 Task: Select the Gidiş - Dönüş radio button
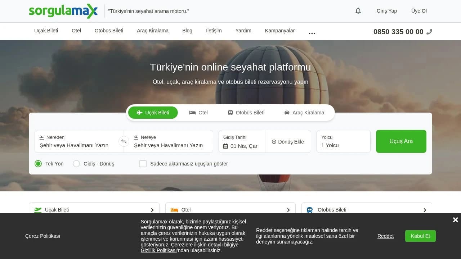coord(76,164)
